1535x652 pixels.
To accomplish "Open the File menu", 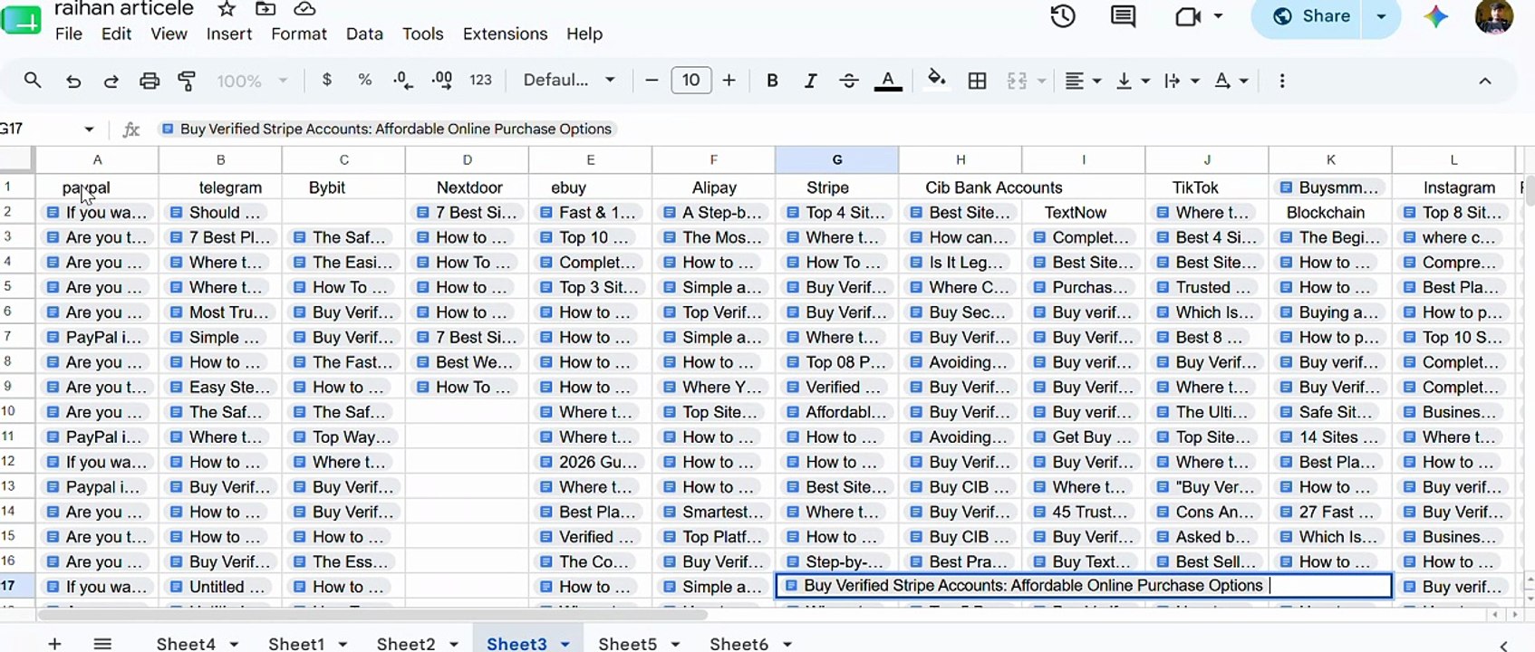I will pyautogui.click(x=69, y=34).
